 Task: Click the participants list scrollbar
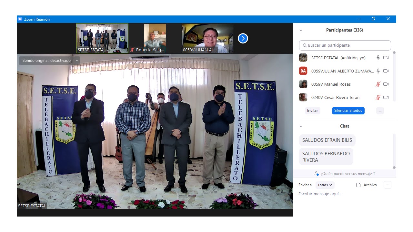click(x=394, y=77)
